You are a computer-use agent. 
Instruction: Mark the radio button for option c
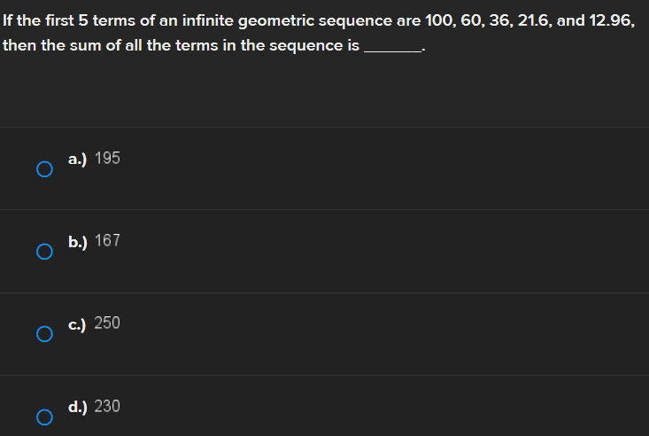(x=41, y=334)
